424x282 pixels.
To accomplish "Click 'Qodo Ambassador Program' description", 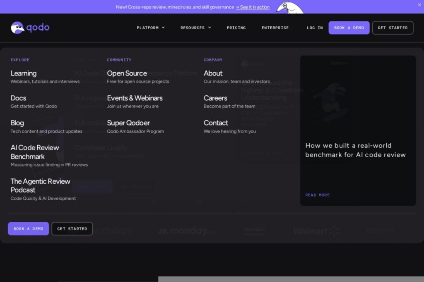I will (135, 131).
